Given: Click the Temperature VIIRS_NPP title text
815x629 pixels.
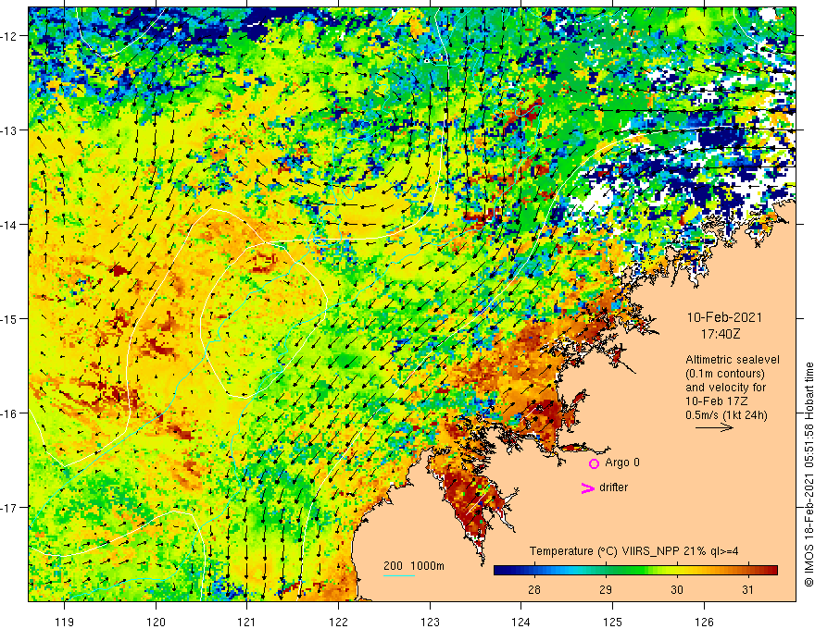Looking at the screenshot, I should click(x=633, y=551).
